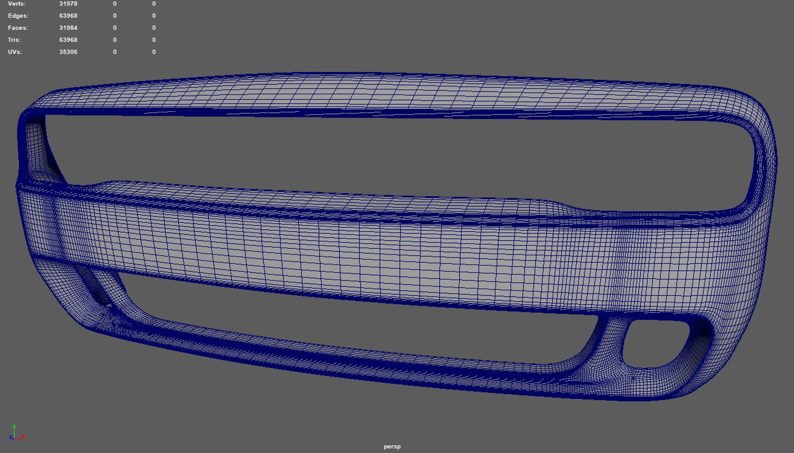Click the Verts count value 31978
Viewport: 794px width, 453px height.
click(68, 3)
